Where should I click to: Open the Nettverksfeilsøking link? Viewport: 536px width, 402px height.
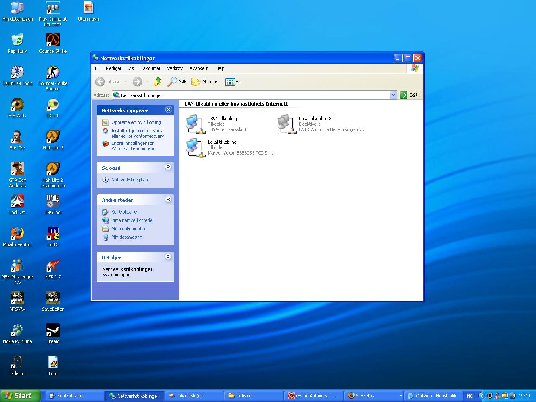[131, 180]
